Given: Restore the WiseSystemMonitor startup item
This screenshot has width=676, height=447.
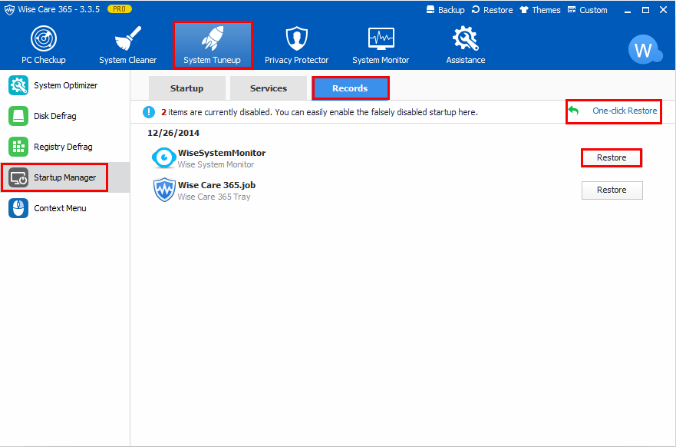Looking at the screenshot, I should tap(612, 157).
